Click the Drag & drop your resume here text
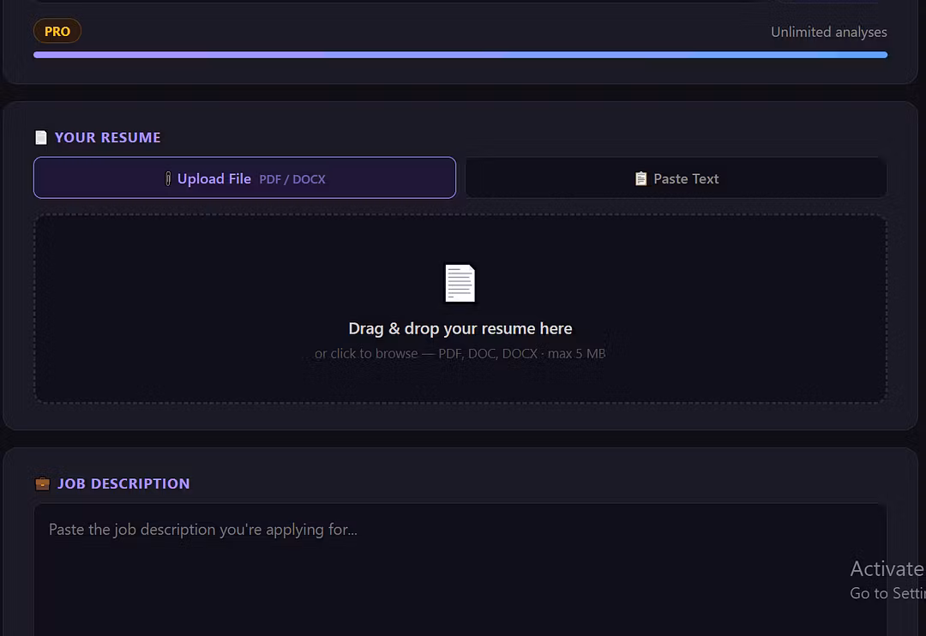Screen dimensions: 926x636 [460, 328]
